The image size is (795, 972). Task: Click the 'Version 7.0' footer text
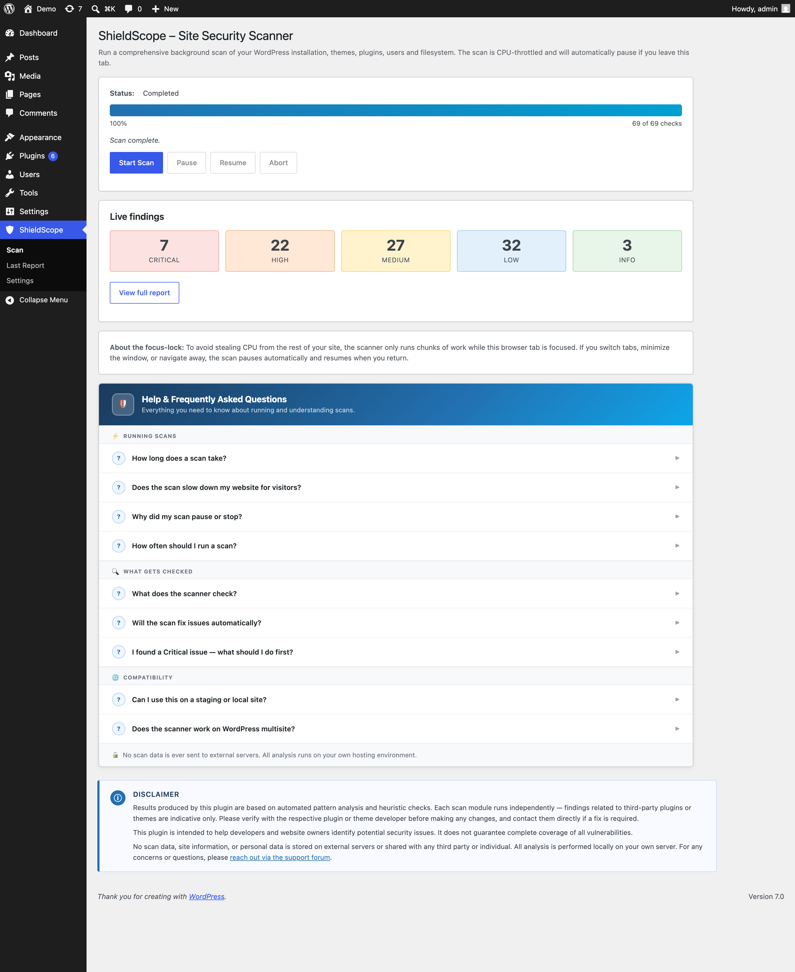(766, 897)
